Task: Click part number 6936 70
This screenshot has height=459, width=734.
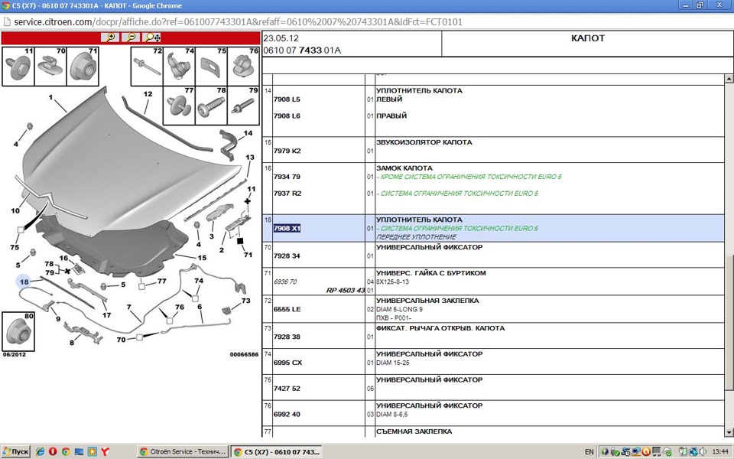Action: (x=285, y=282)
